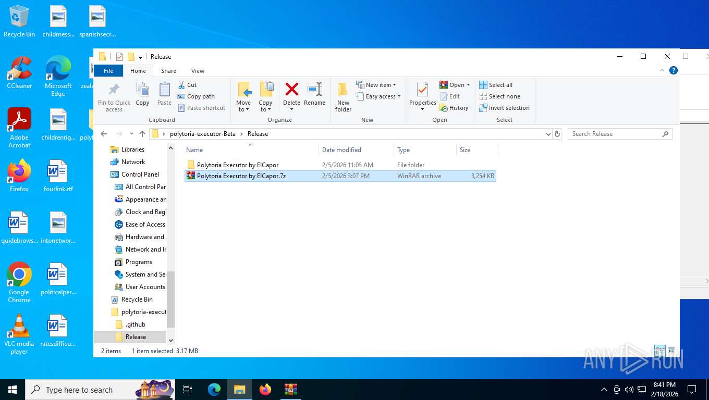The width and height of the screenshot is (709, 400).
Task: Open fourlink.rtf desktop file
Action: (x=58, y=176)
